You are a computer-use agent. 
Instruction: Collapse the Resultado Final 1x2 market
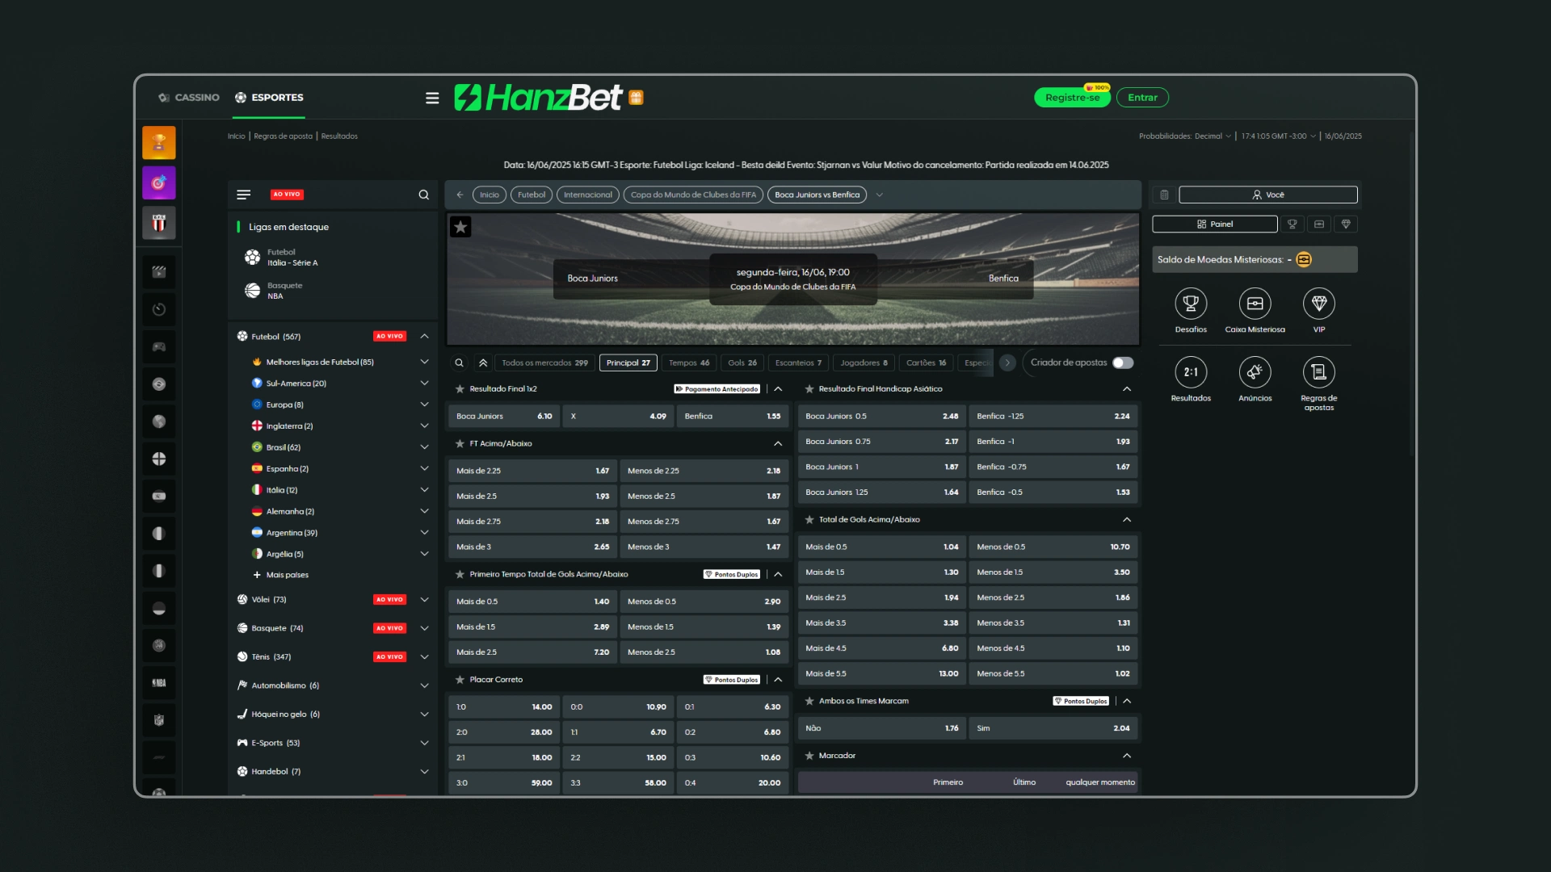[778, 389]
